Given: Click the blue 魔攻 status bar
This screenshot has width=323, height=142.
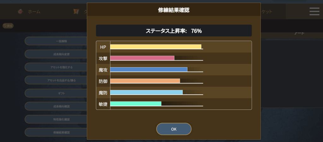Looking at the screenshot, I should pyautogui.click(x=149, y=69).
